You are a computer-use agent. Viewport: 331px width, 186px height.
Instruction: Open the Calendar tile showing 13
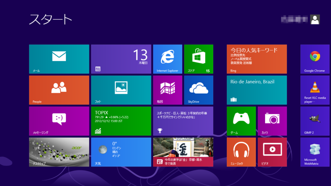121,59
